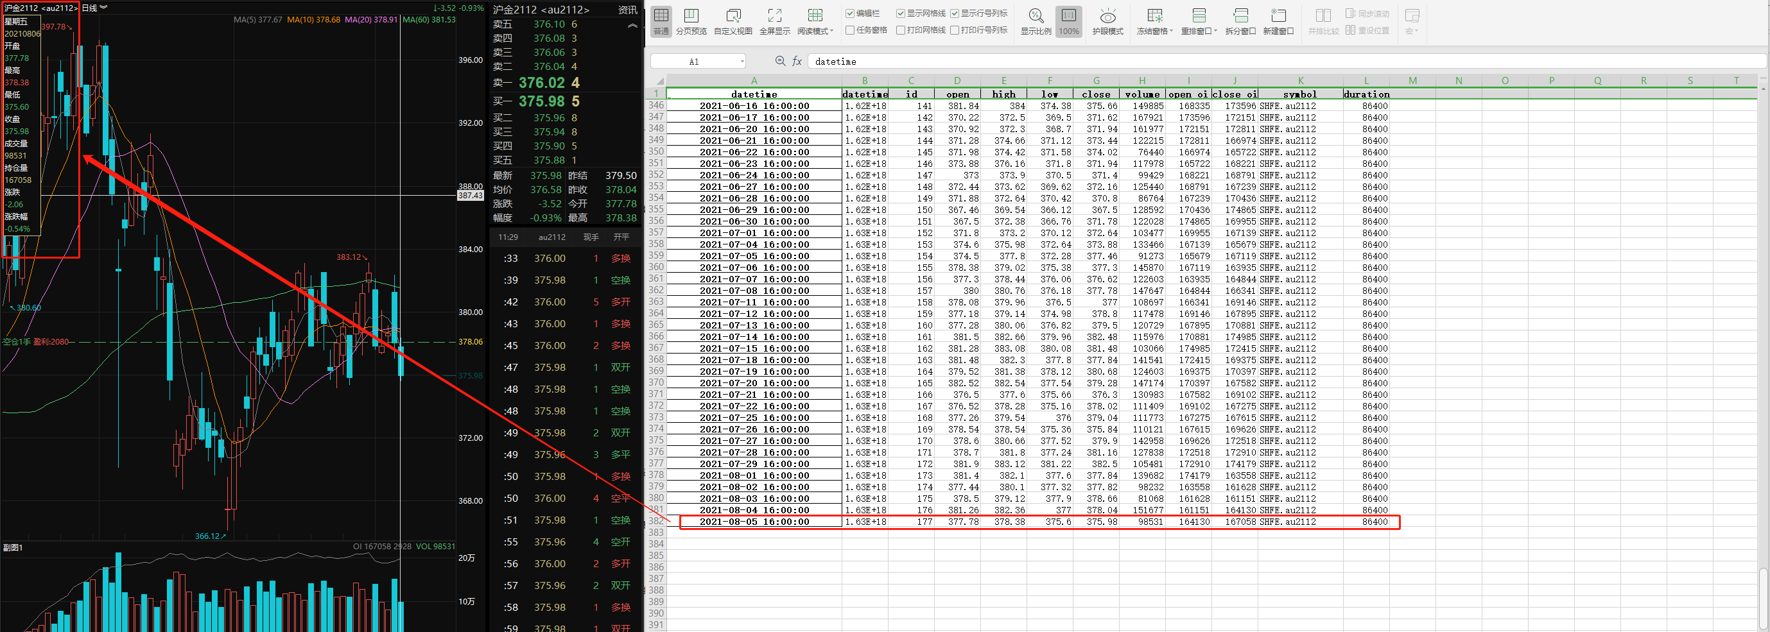Toggle 显示网格线 show gridlines checkbox
Screen dimensions: 1770x632
click(900, 13)
